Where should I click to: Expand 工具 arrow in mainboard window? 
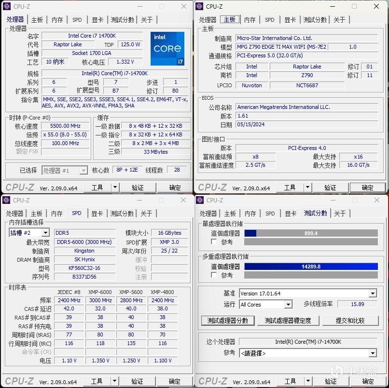(307, 187)
